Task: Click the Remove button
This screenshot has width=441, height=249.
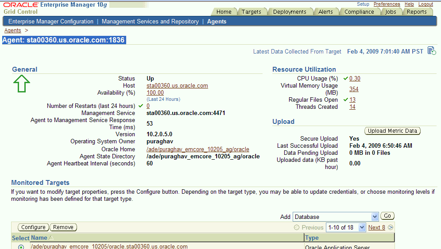Action: [63, 227]
